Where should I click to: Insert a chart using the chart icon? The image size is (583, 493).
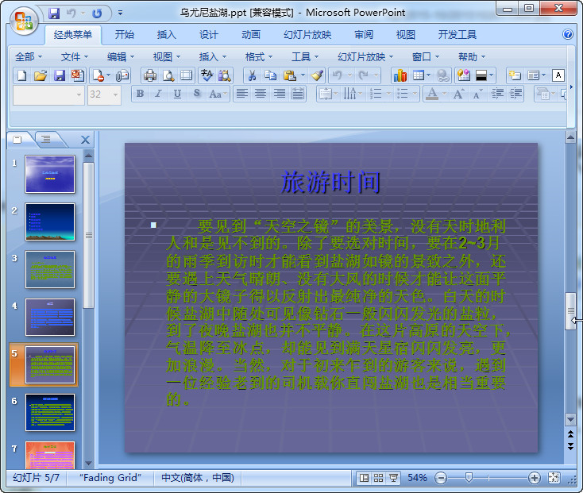400,75
